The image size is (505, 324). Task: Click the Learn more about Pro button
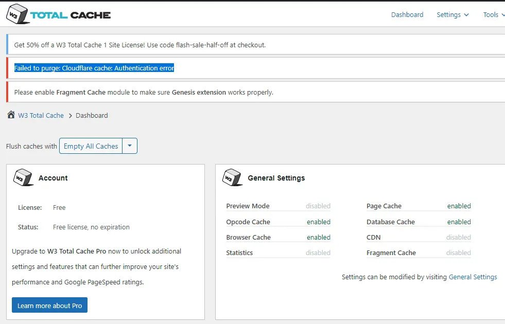[49, 305]
